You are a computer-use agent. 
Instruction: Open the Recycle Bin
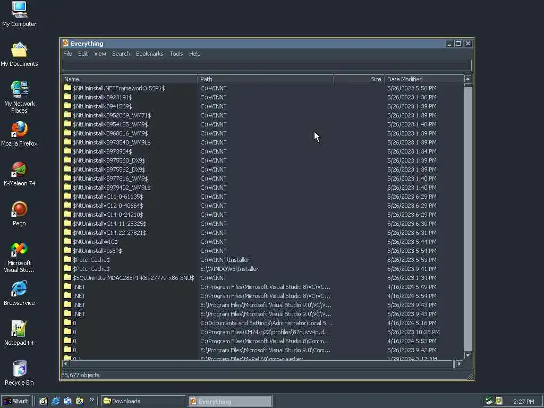click(19, 373)
